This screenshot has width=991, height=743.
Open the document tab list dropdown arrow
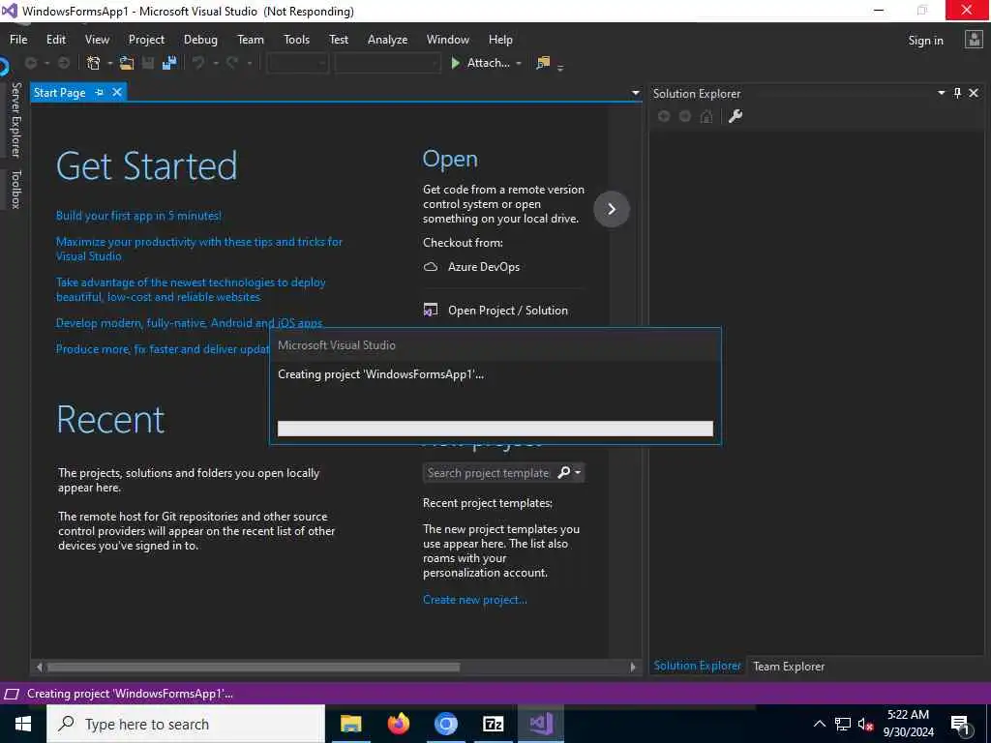click(635, 93)
